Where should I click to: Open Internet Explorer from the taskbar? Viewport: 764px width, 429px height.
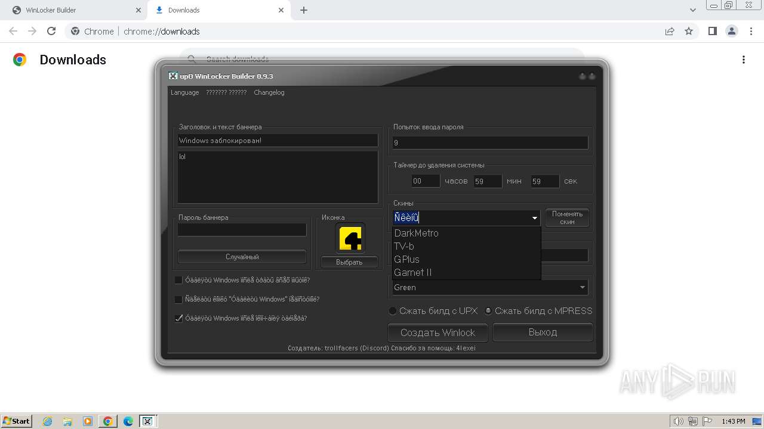pyautogui.click(x=47, y=421)
